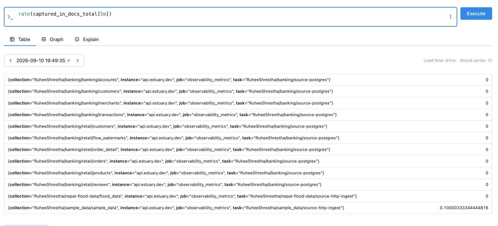Click the 0 value in banking/accounts row
The height and width of the screenshot is (226, 498).
pos(487,80)
